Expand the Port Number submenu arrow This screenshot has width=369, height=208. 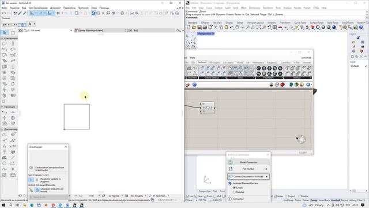click(x=266, y=169)
